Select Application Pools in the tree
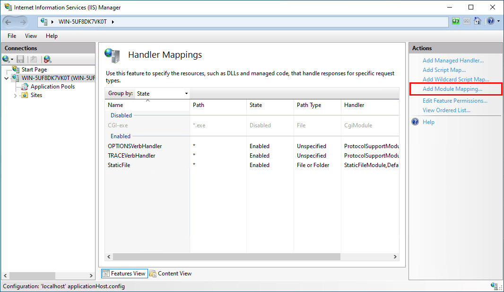 pyautogui.click(x=52, y=87)
